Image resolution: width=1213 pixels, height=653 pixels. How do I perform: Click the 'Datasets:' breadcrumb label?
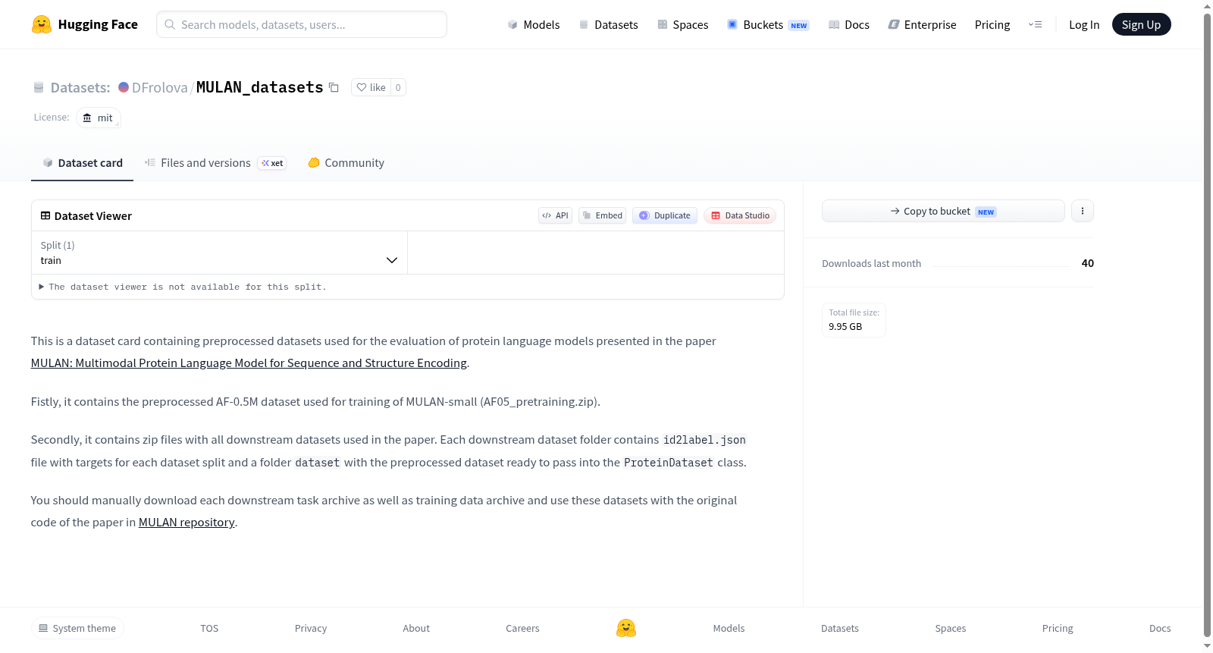pos(80,87)
